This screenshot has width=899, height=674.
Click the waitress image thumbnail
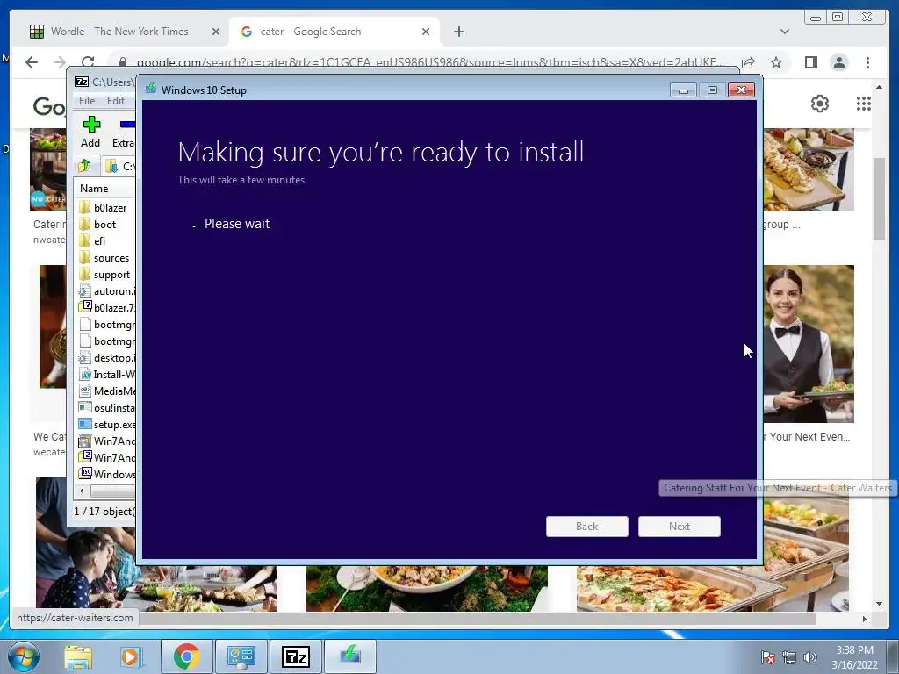tap(809, 344)
